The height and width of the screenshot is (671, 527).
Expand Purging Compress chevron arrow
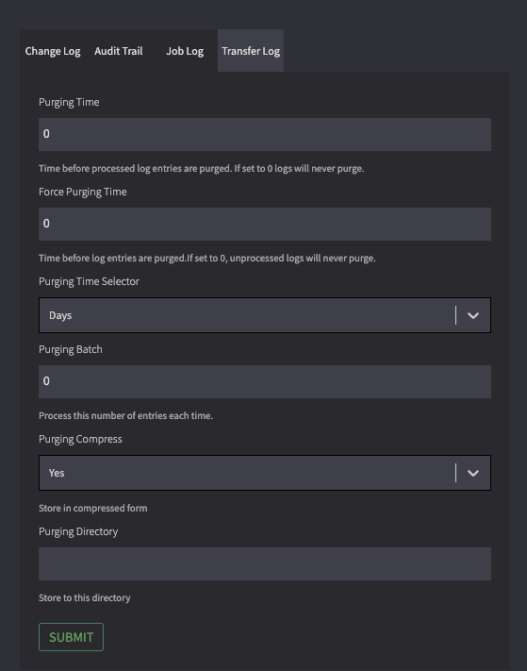coord(472,473)
